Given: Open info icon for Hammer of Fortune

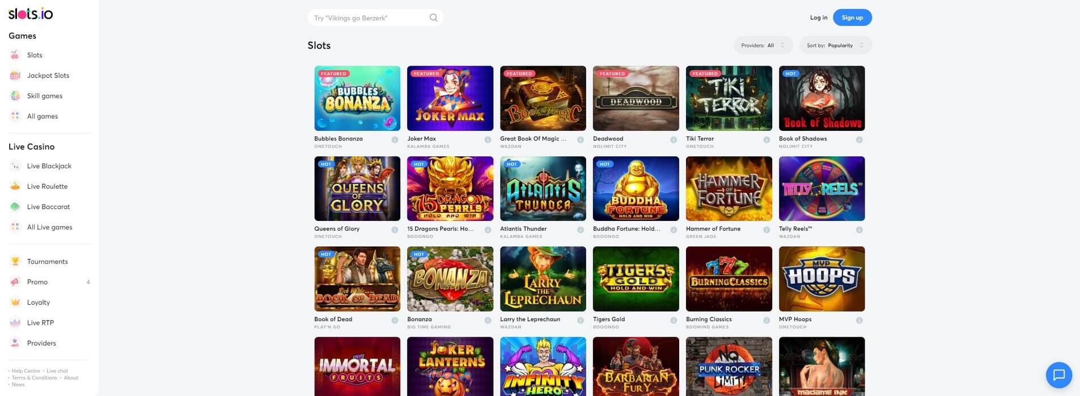Looking at the screenshot, I should [766, 230].
